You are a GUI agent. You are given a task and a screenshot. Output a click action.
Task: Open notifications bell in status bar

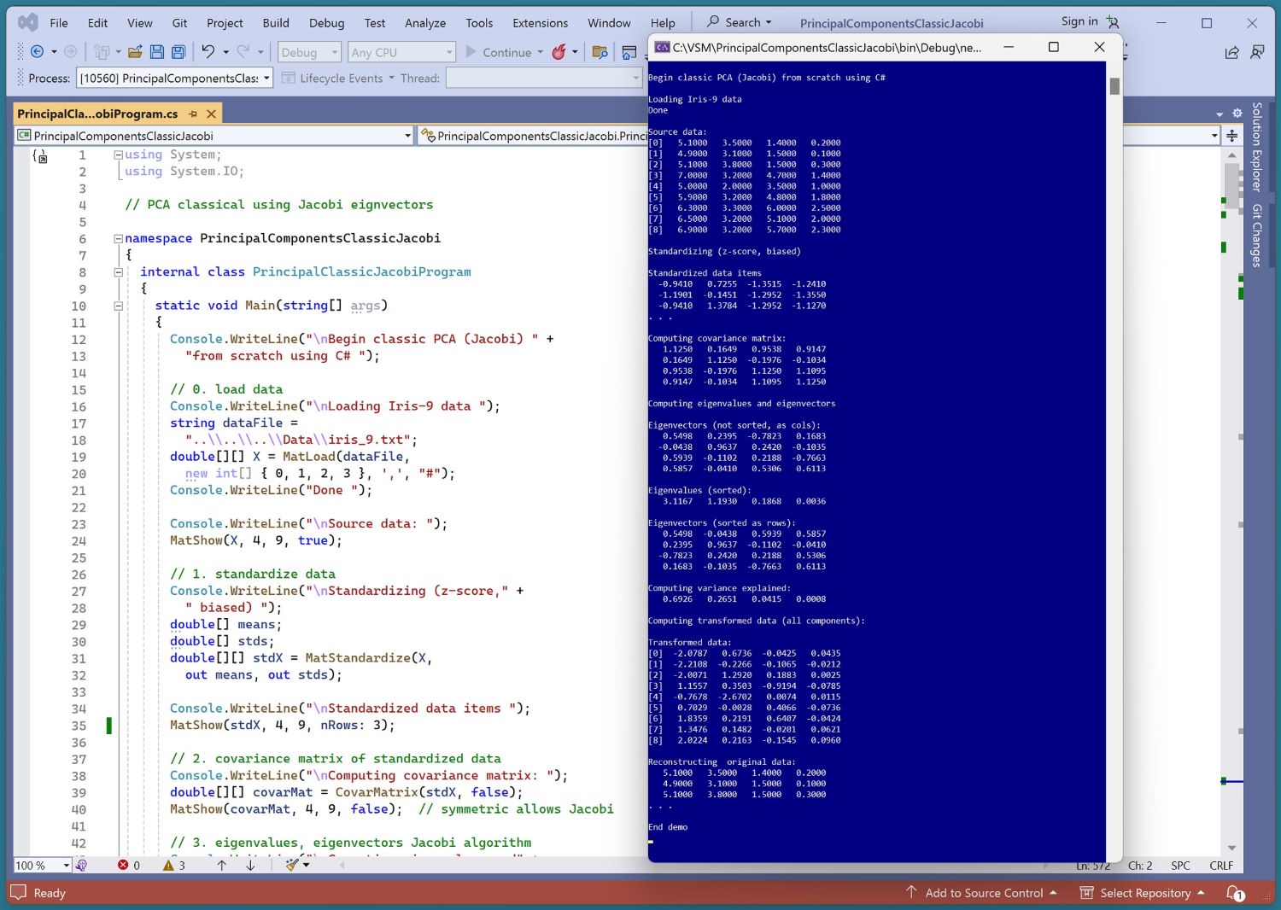click(x=1235, y=893)
